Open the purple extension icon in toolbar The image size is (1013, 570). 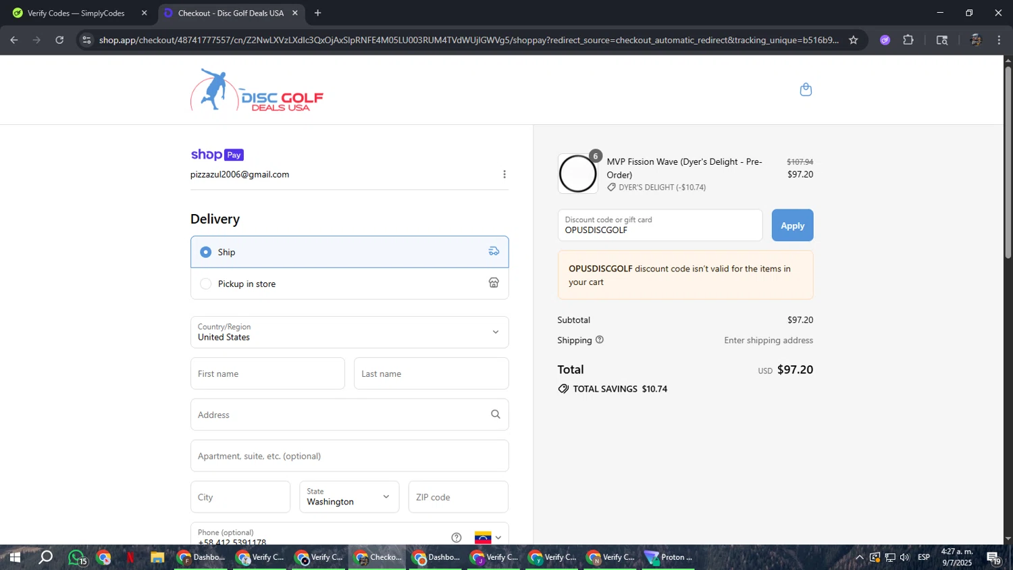click(x=885, y=40)
